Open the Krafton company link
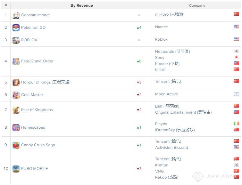This screenshot has height=185, width=242. coord(162,165)
